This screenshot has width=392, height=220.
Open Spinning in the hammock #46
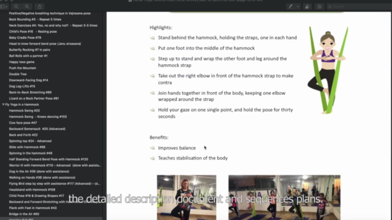tap(31, 153)
